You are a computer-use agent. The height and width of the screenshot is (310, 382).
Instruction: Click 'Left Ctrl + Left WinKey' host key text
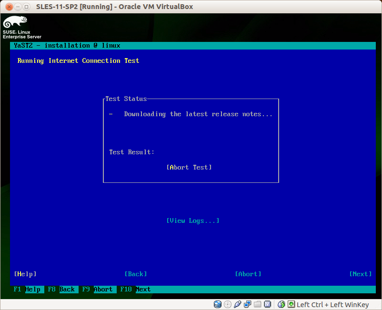(x=332, y=305)
